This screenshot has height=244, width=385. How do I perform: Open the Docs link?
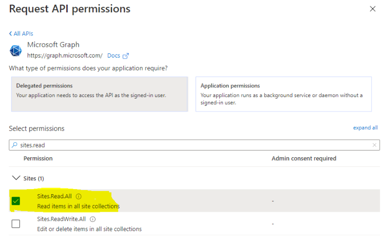click(113, 56)
